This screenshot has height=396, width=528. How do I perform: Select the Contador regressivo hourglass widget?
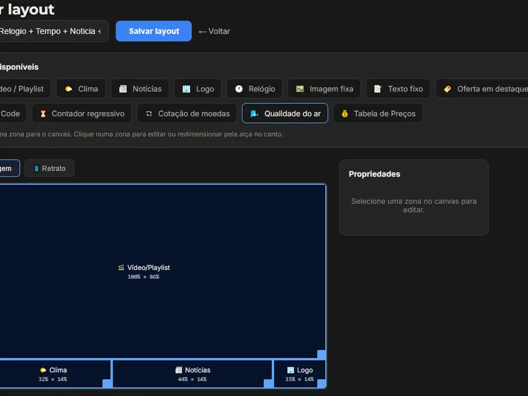pos(82,114)
